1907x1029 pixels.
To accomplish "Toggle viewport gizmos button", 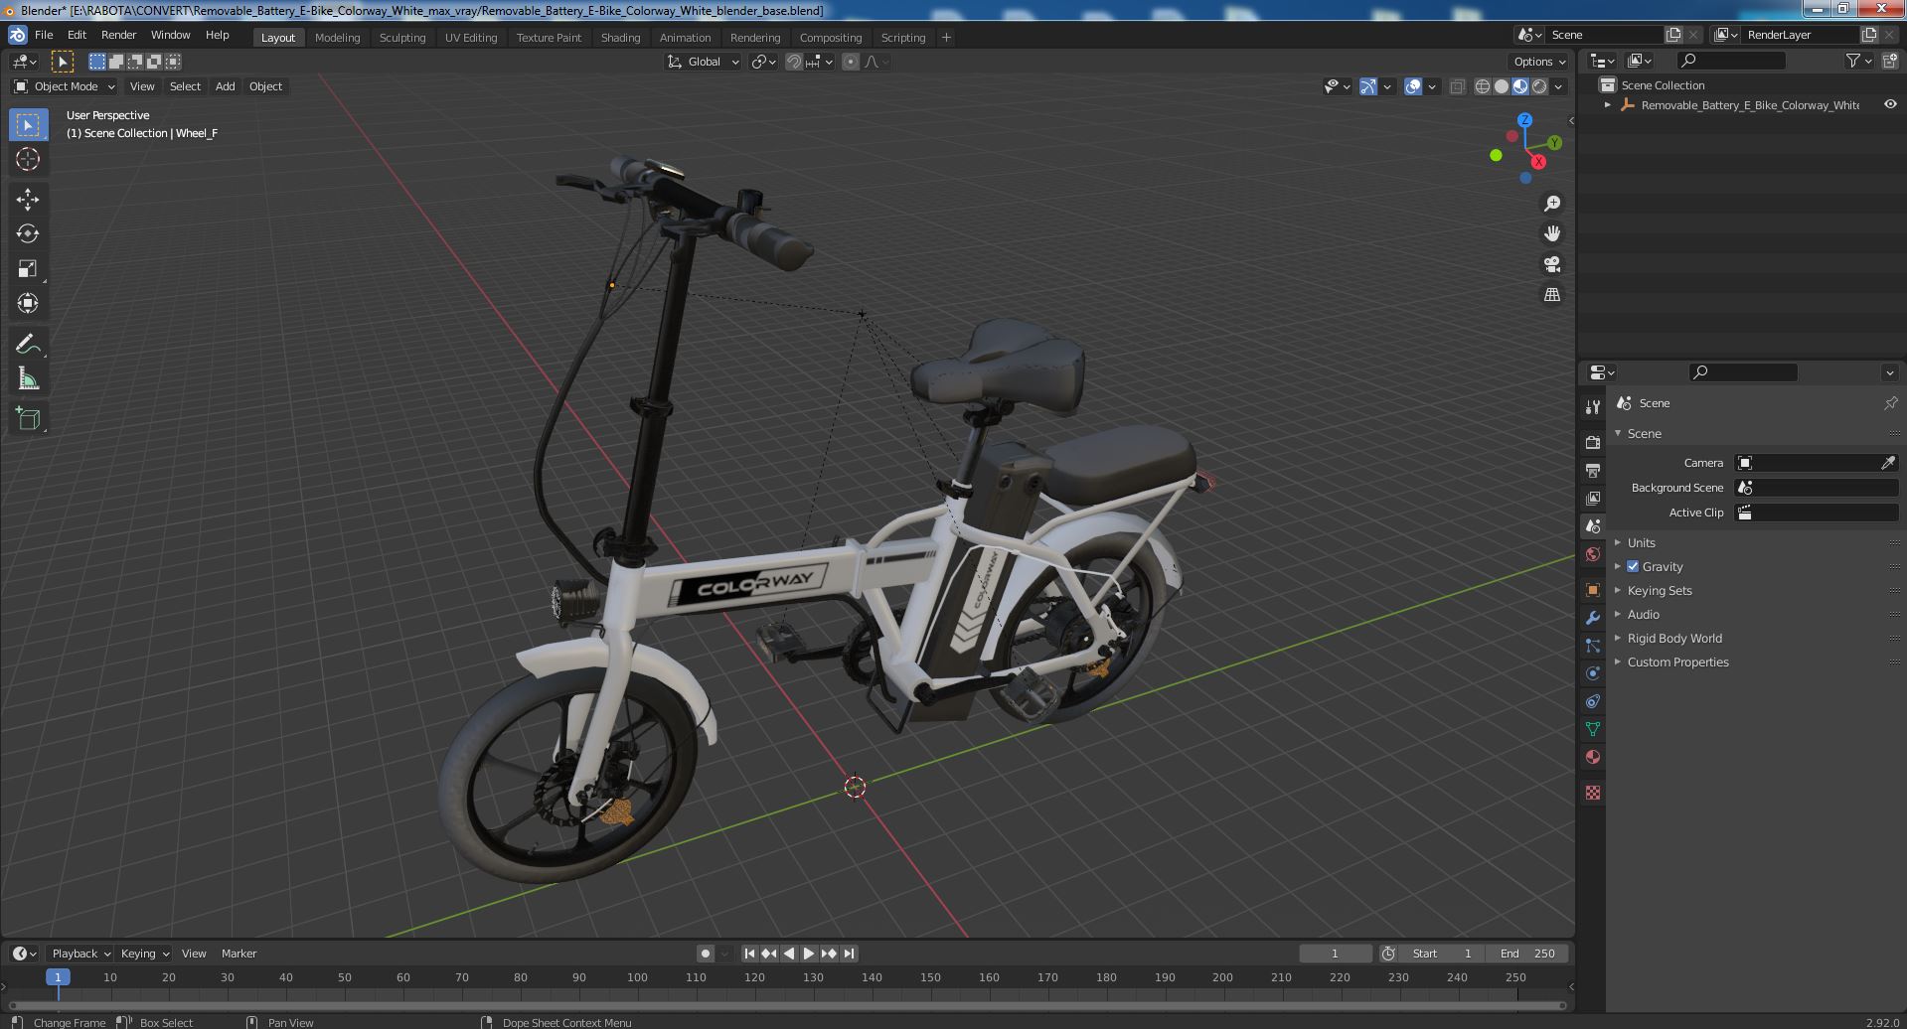I will [x=1368, y=86].
